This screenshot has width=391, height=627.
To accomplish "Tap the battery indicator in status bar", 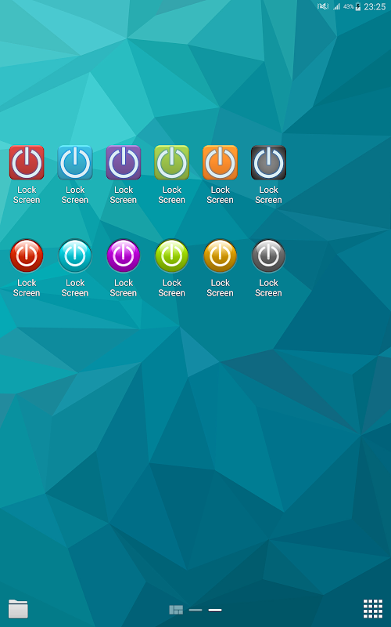I will pyautogui.click(x=358, y=6).
